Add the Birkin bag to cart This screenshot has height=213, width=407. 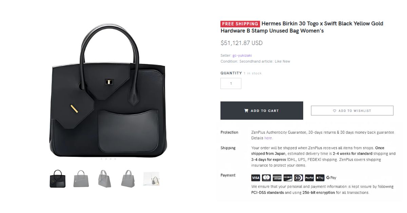click(262, 111)
